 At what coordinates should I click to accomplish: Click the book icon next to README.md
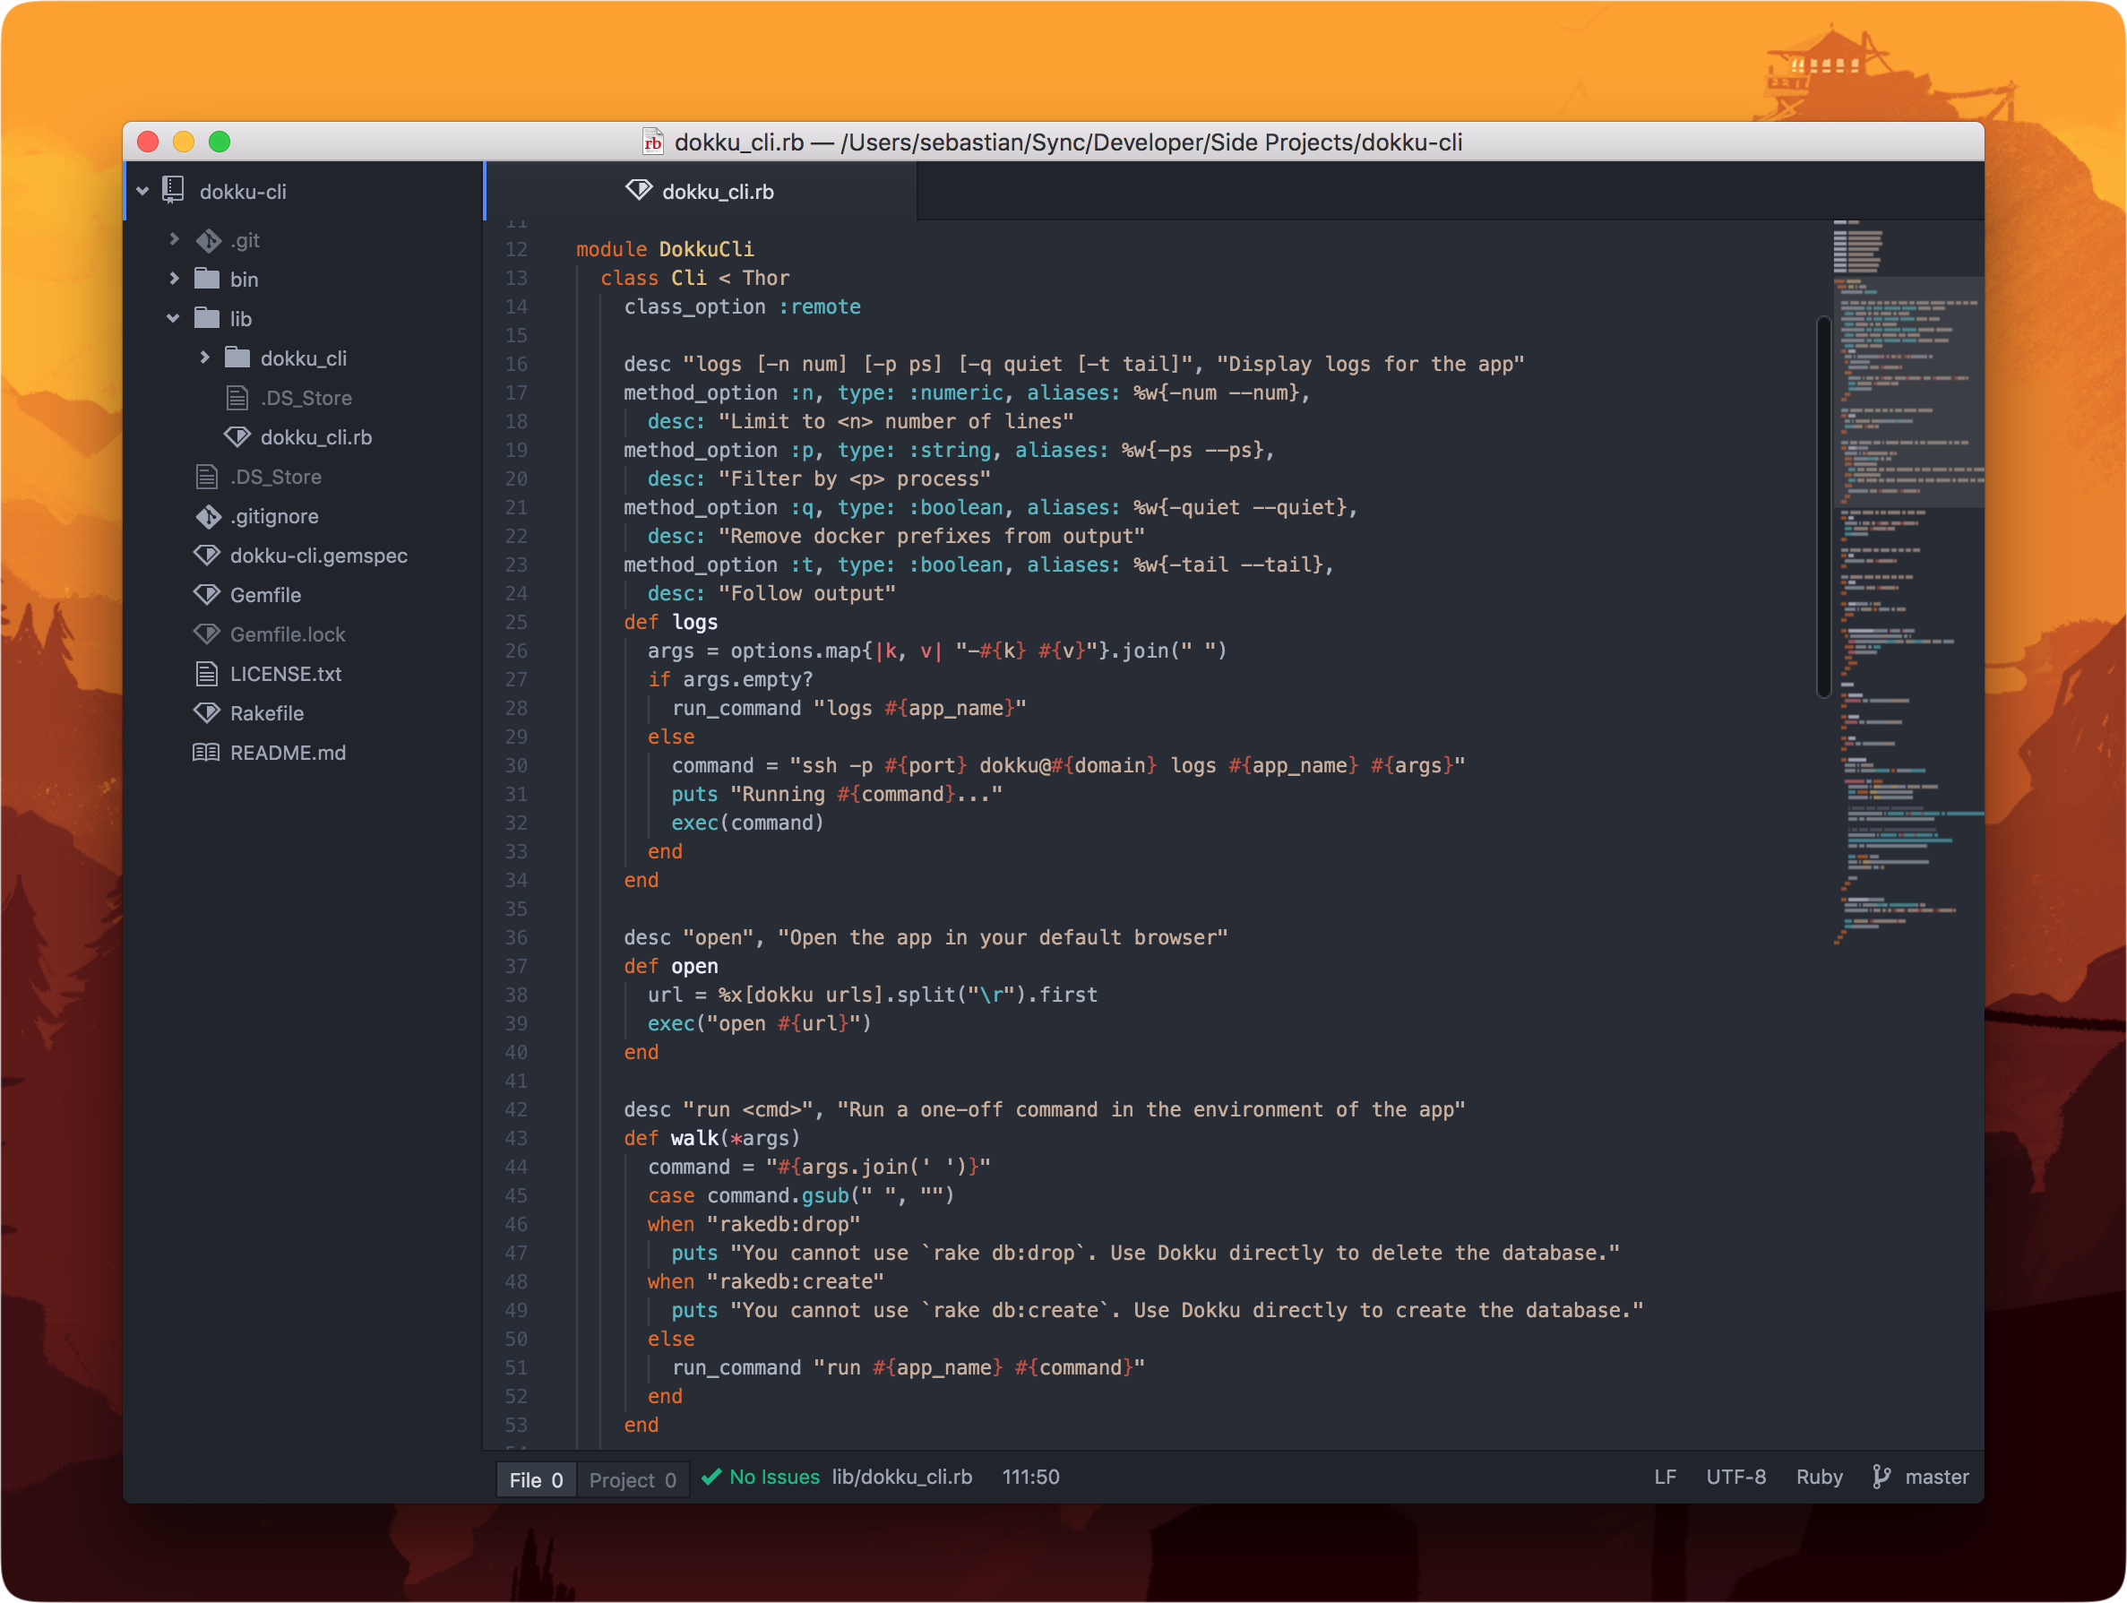tap(206, 752)
